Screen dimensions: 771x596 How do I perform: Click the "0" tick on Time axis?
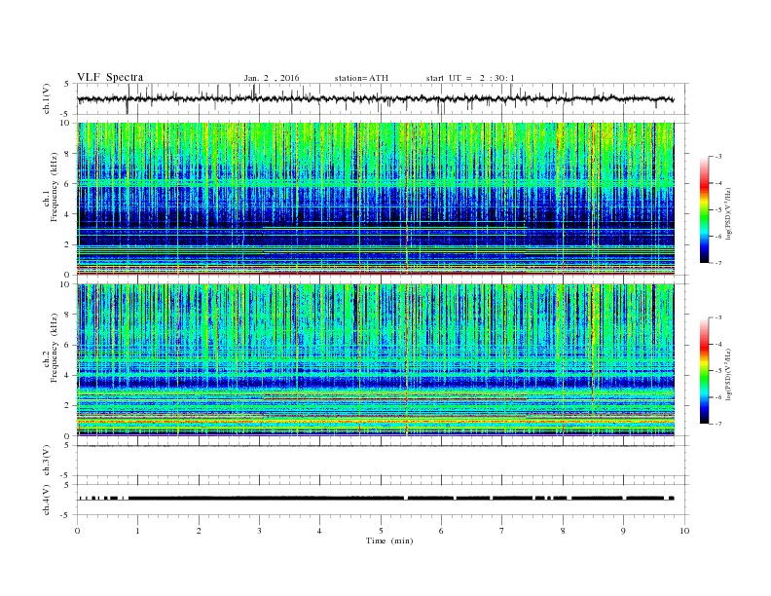(x=77, y=531)
